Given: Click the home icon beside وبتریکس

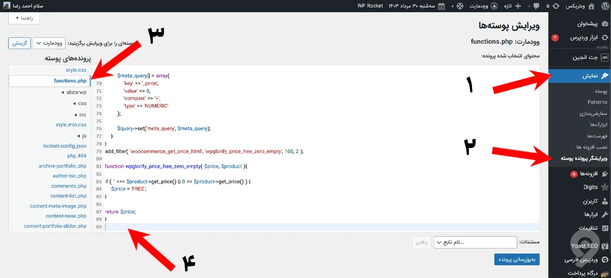Looking at the screenshot, I should pyautogui.click(x=591, y=6).
